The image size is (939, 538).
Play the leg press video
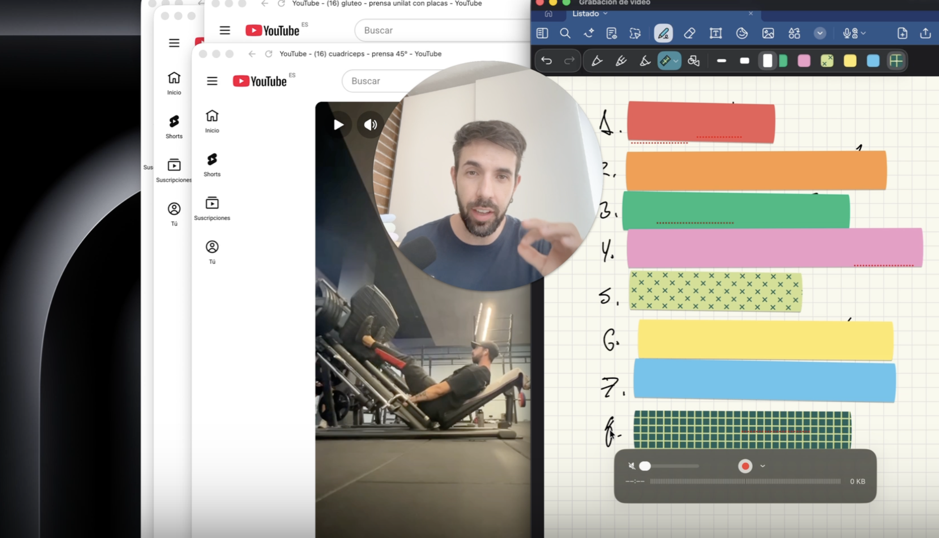[x=338, y=124]
